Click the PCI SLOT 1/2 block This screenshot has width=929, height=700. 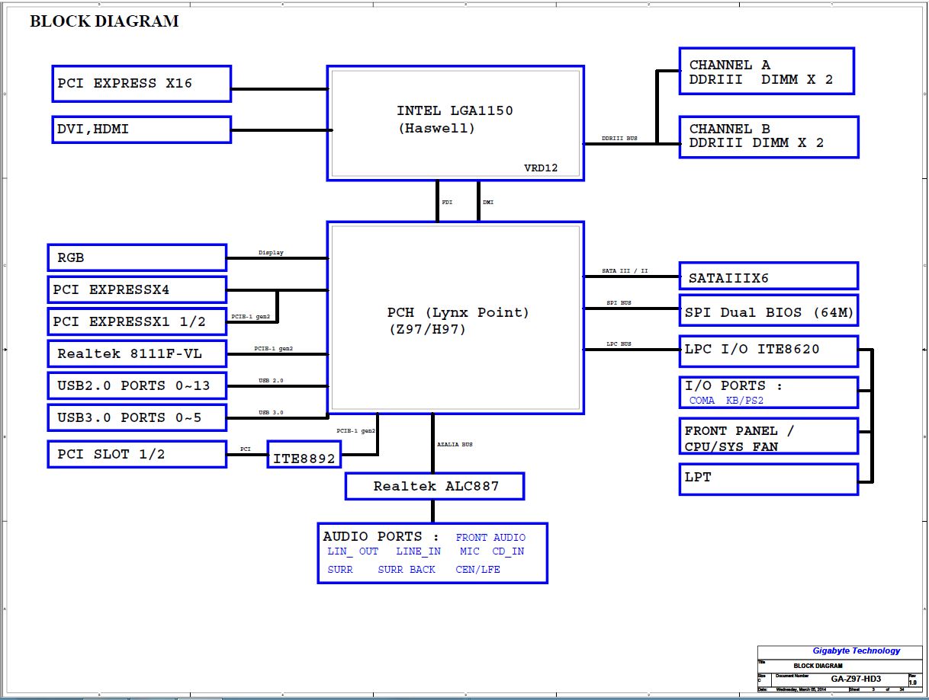click(x=137, y=454)
